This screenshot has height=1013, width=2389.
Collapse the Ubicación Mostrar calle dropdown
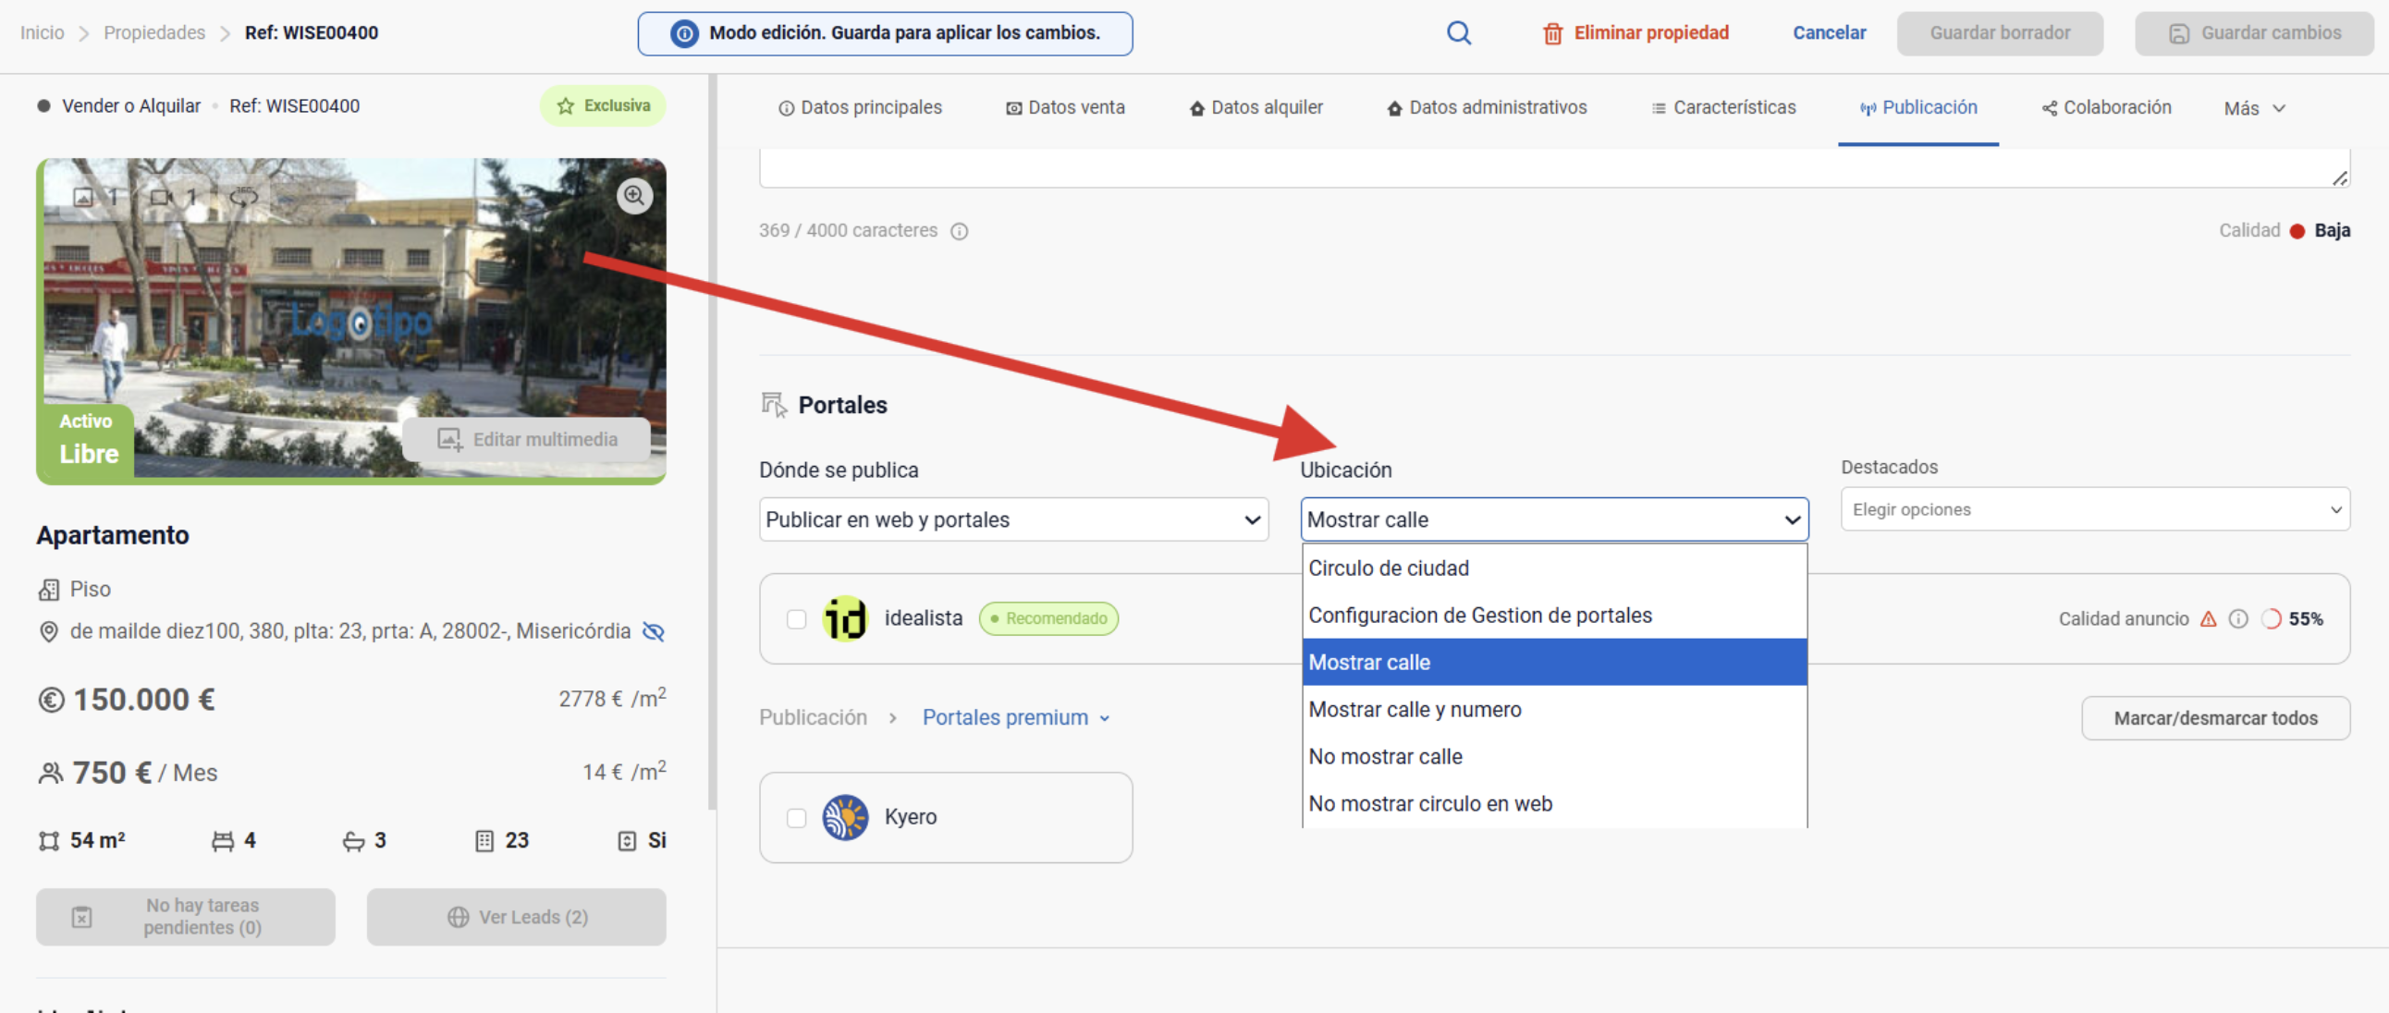coord(1554,520)
